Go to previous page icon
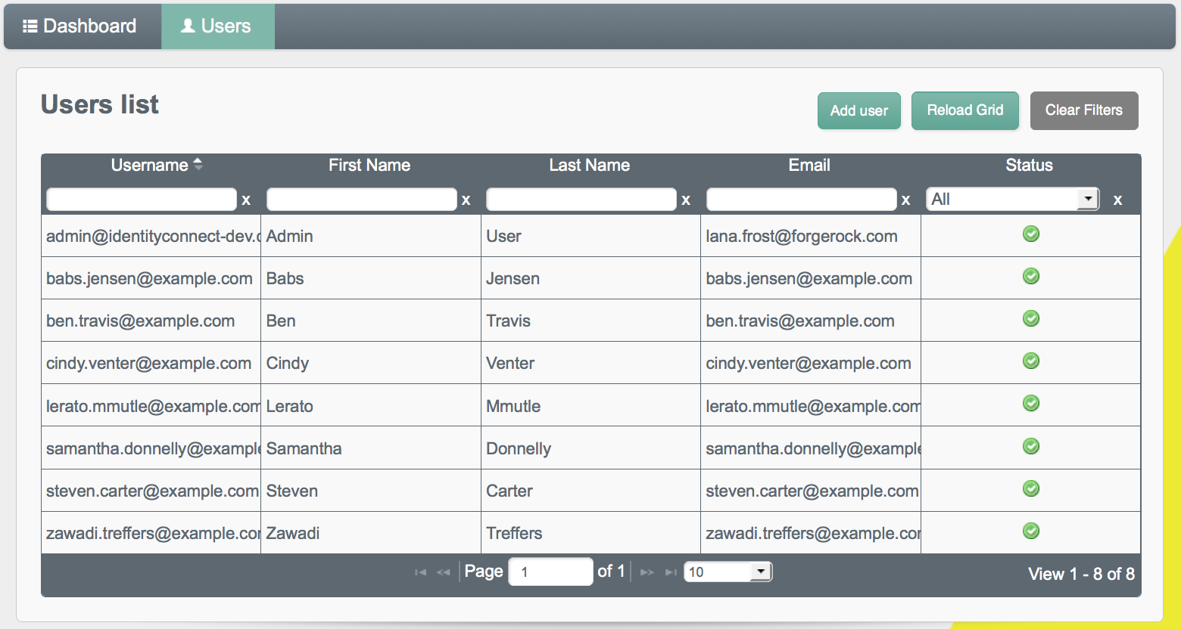 tap(444, 572)
